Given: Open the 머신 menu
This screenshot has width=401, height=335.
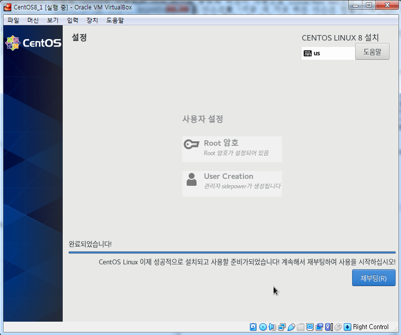Looking at the screenshot, I should [x=33, y=20].
